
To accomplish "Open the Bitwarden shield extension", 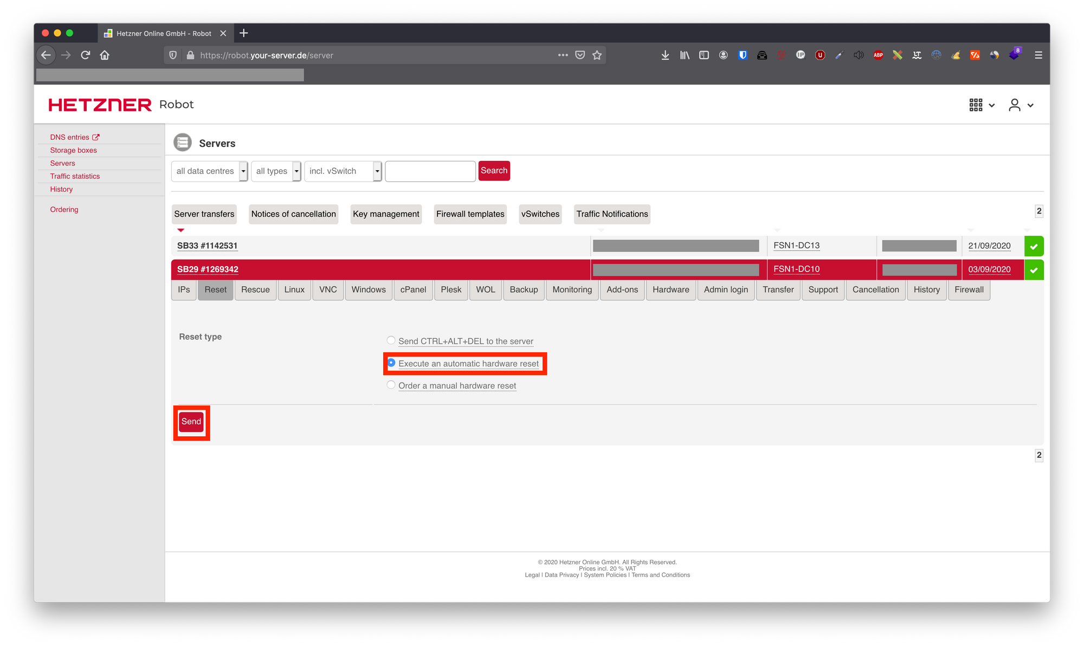I will [x=743, y=55].
